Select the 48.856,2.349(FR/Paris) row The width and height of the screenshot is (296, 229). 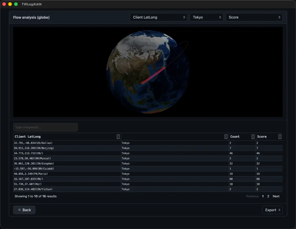click(x=148, y=174)
